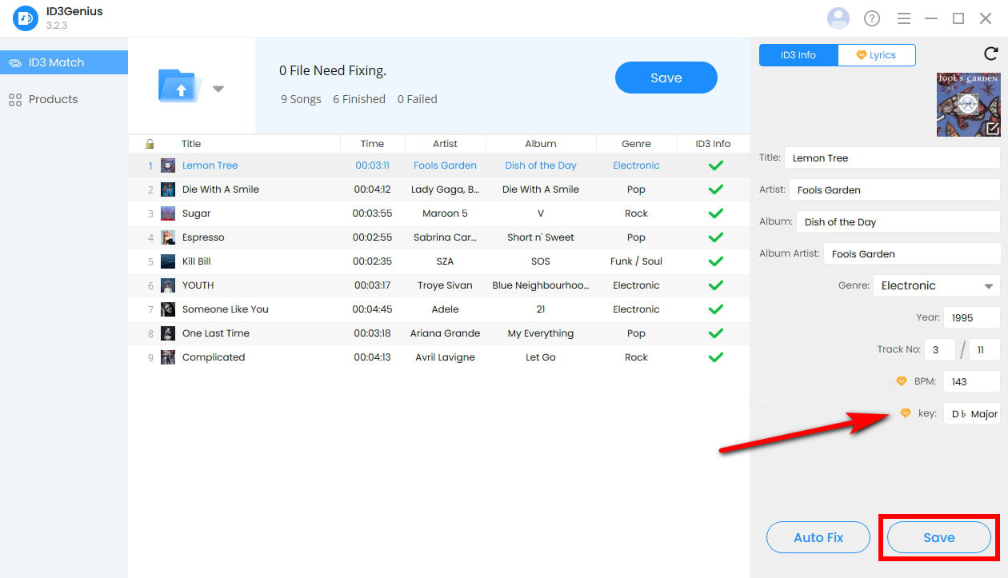1008x578 pixels.
Task: Open the hamburger menu icon
Action: 904,18
